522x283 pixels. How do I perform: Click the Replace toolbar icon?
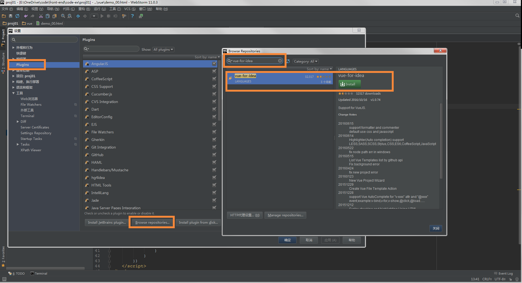point(70,16)
